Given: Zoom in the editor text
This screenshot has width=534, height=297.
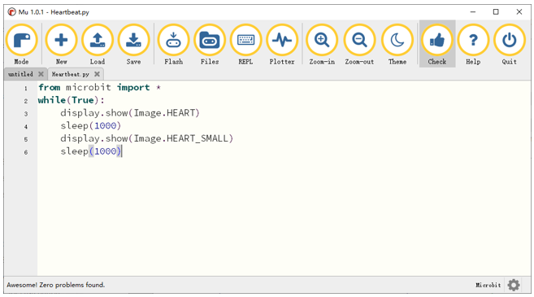Looking at the screenshot, I should click(322, 44).
